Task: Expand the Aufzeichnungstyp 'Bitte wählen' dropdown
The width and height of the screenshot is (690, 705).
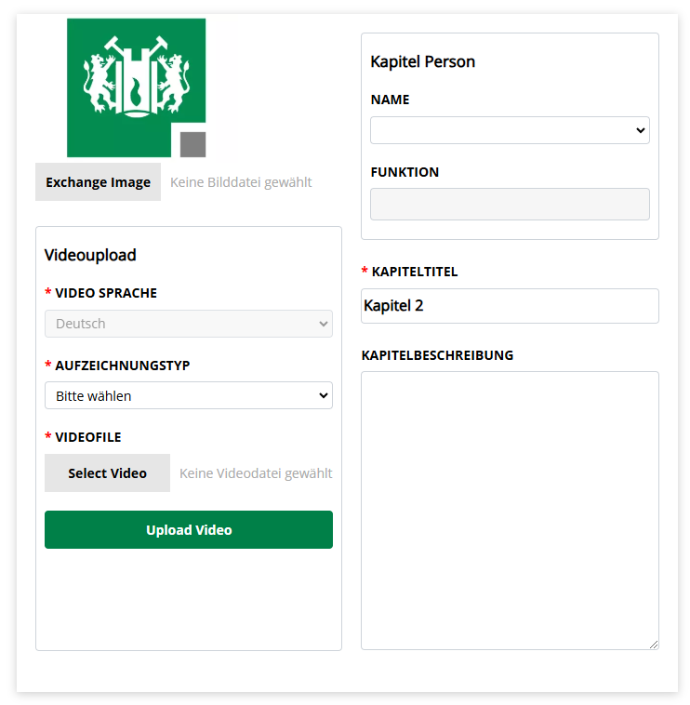Action: [x=189, y=396]
